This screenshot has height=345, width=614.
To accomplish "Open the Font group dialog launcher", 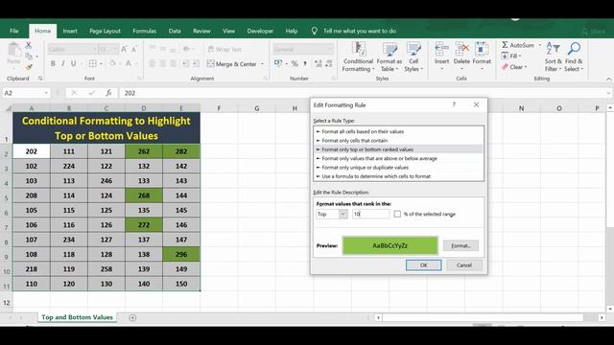I will 140,79.
